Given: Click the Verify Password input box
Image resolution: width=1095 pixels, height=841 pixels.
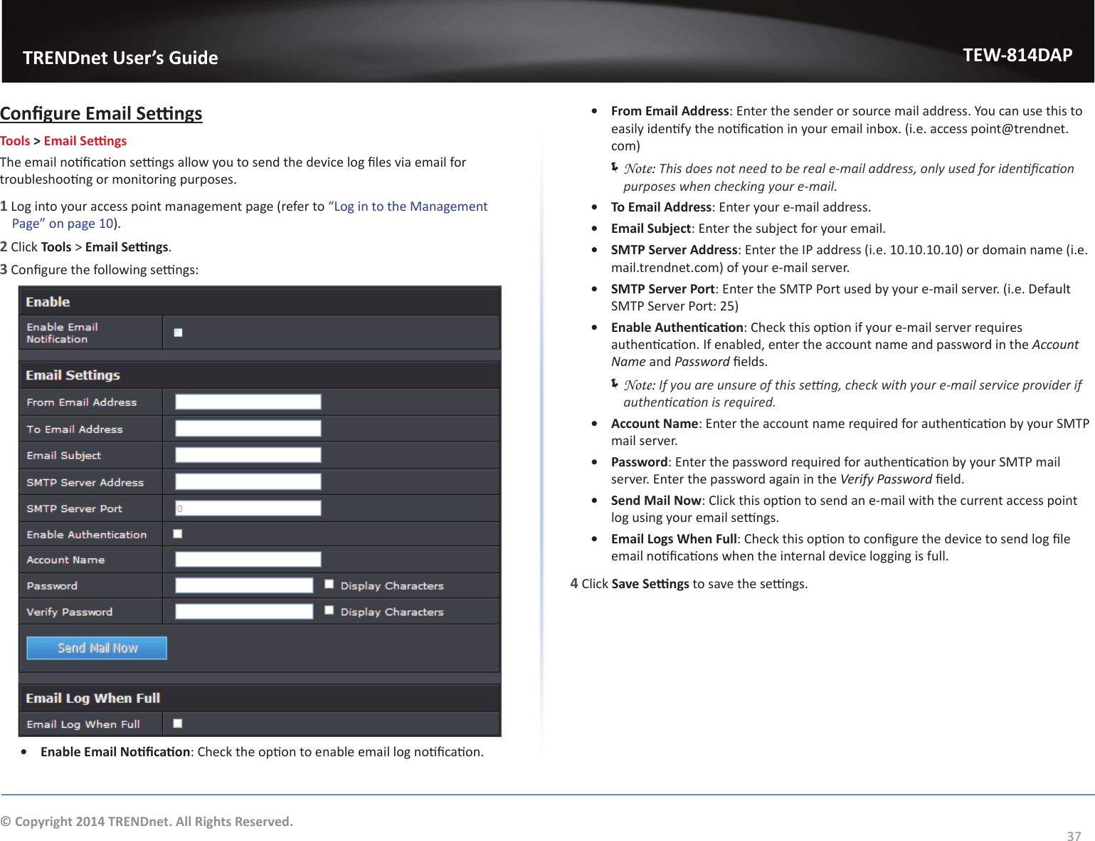Looking at the screenshot, I should (x=244, y=612).
